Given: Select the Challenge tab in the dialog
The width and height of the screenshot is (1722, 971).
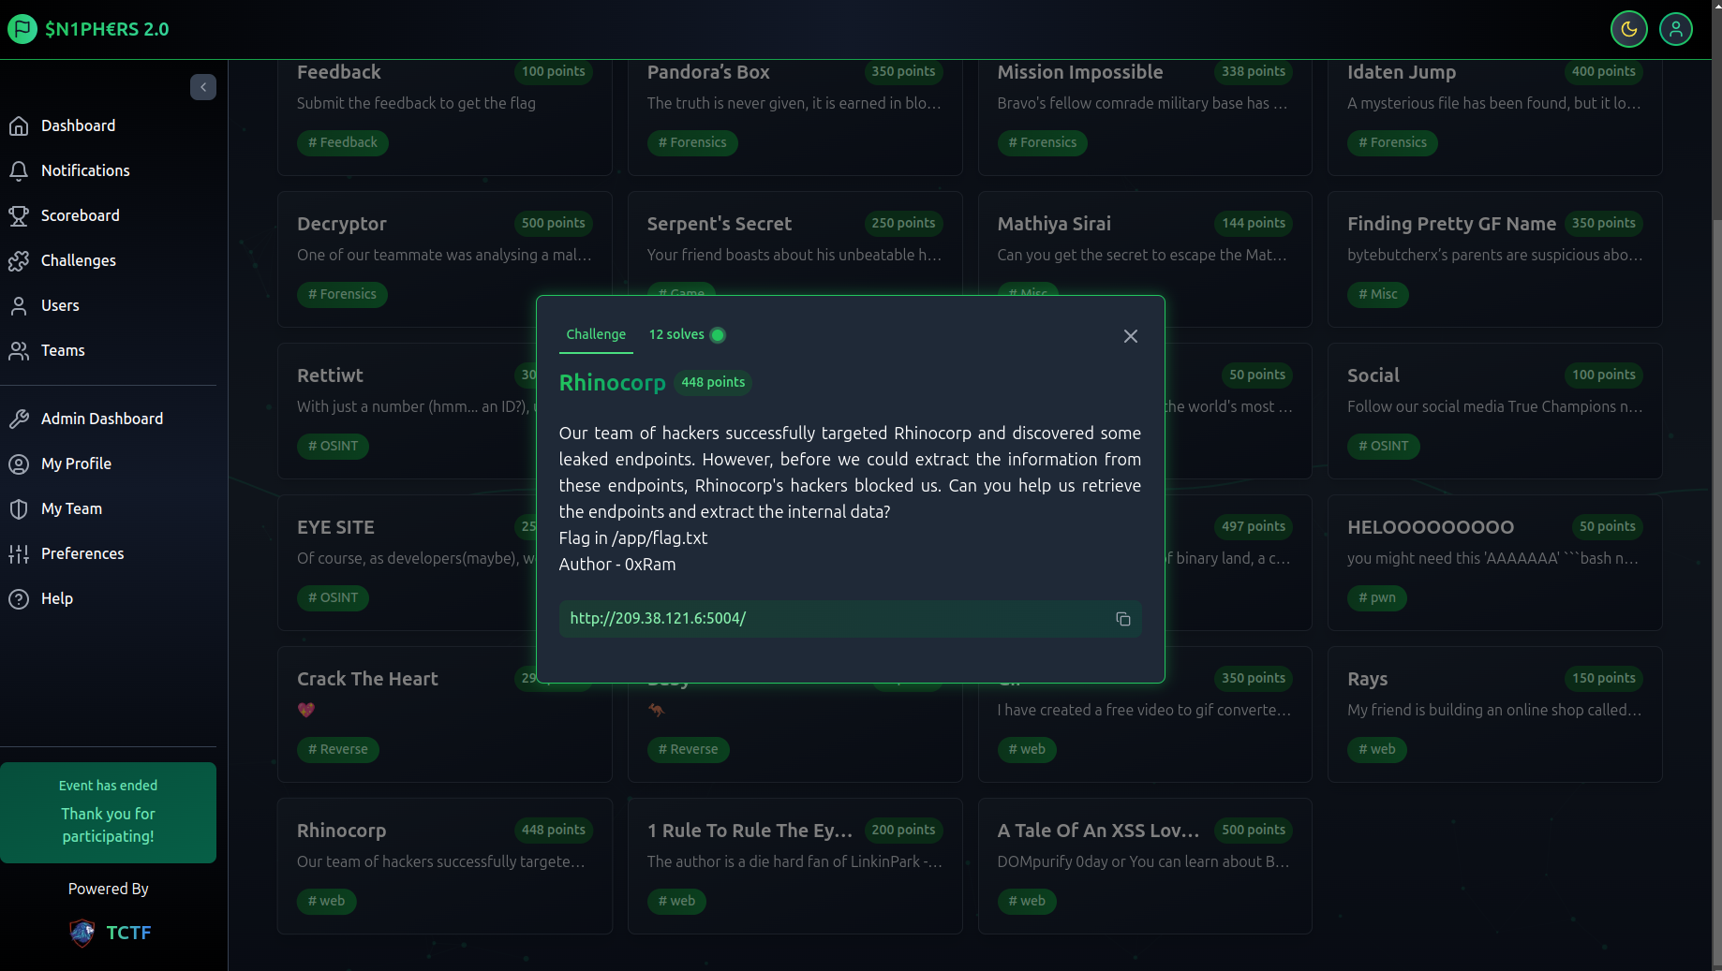Looking at the screenshot, I should [596, 334].
